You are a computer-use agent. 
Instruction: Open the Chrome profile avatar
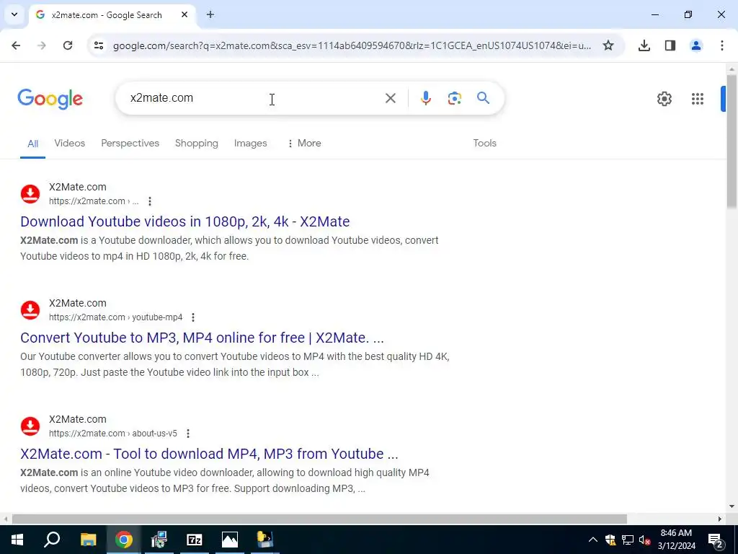(x=696, y=45)
